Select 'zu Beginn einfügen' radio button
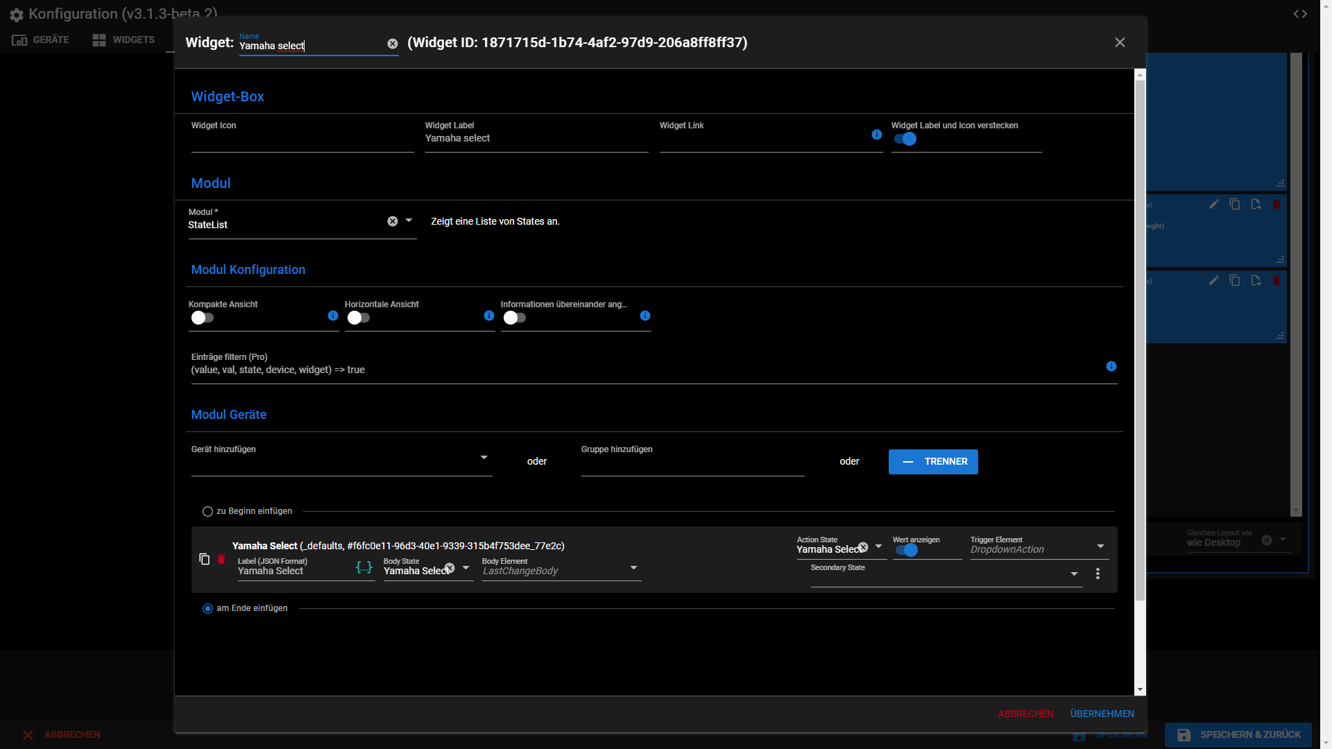The height and width of the screenshot is (749, 1332). pyautogui.click(x=207, y=511)
